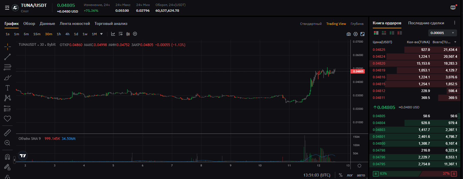Activate the zoom in magnifier tool
Viewport: 463px width, 179px height.
tap(7, 143)
